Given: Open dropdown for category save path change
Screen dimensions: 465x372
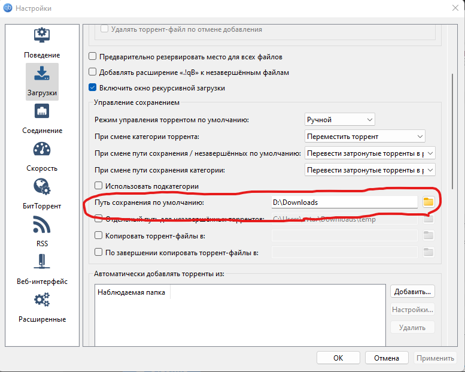Looking at the screenshot, I should pos(370,170).
